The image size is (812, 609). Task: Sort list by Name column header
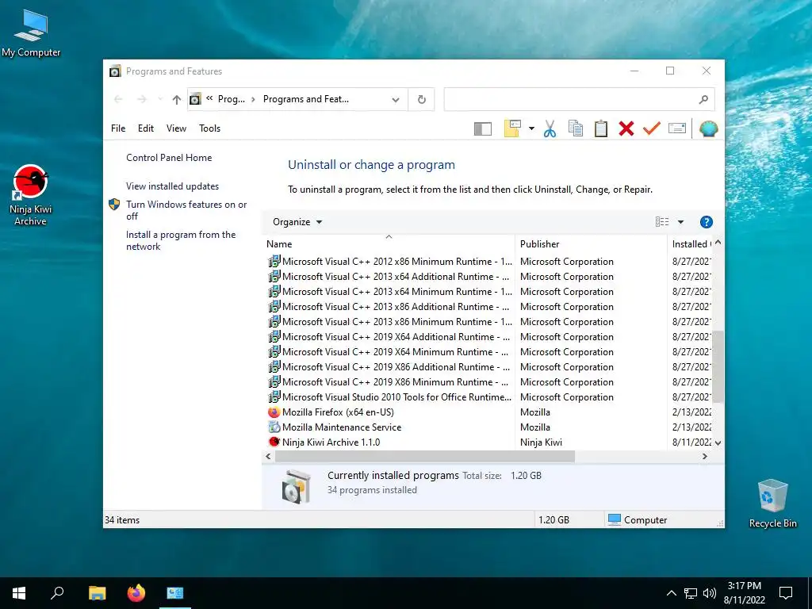coord(389,244)
